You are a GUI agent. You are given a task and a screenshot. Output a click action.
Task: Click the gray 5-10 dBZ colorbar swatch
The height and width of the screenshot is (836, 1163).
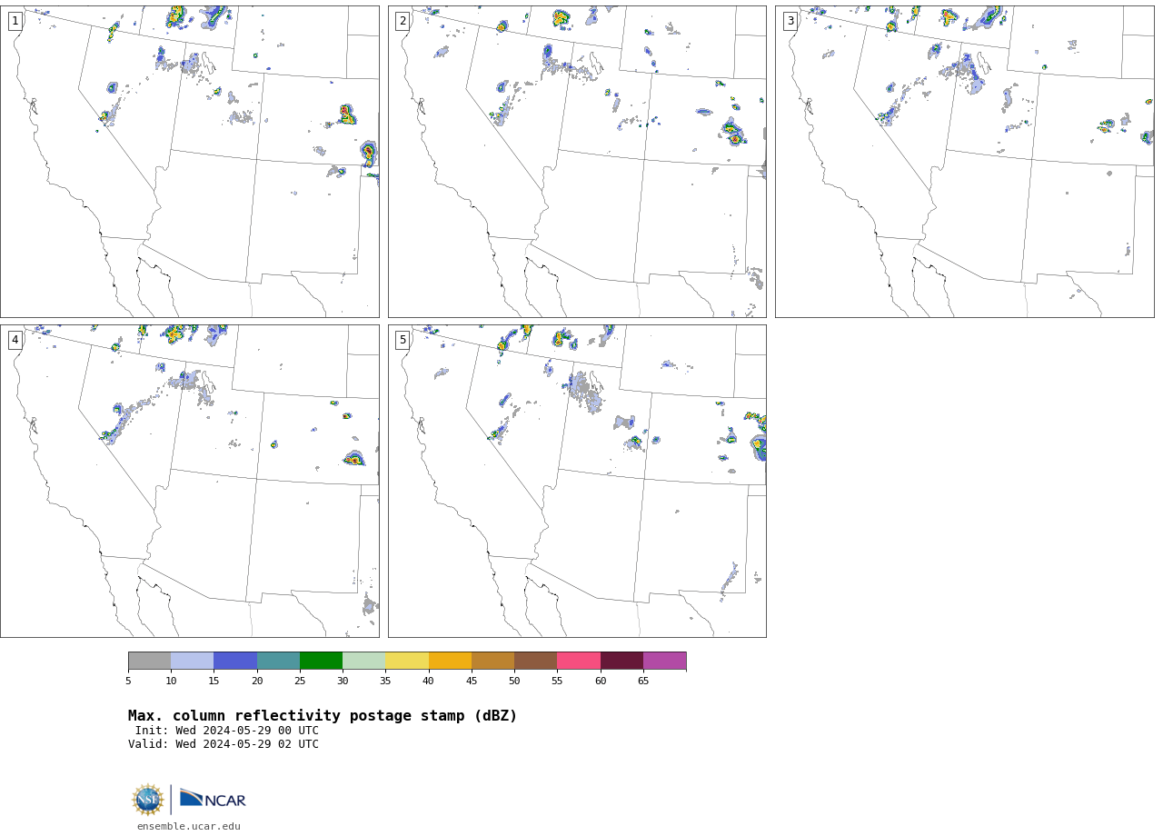pyautogui.click(x=149, y=661)
